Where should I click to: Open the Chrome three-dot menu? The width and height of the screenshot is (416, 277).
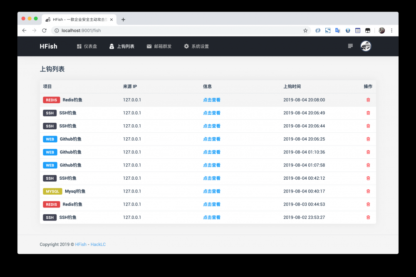tap(392, 30)
